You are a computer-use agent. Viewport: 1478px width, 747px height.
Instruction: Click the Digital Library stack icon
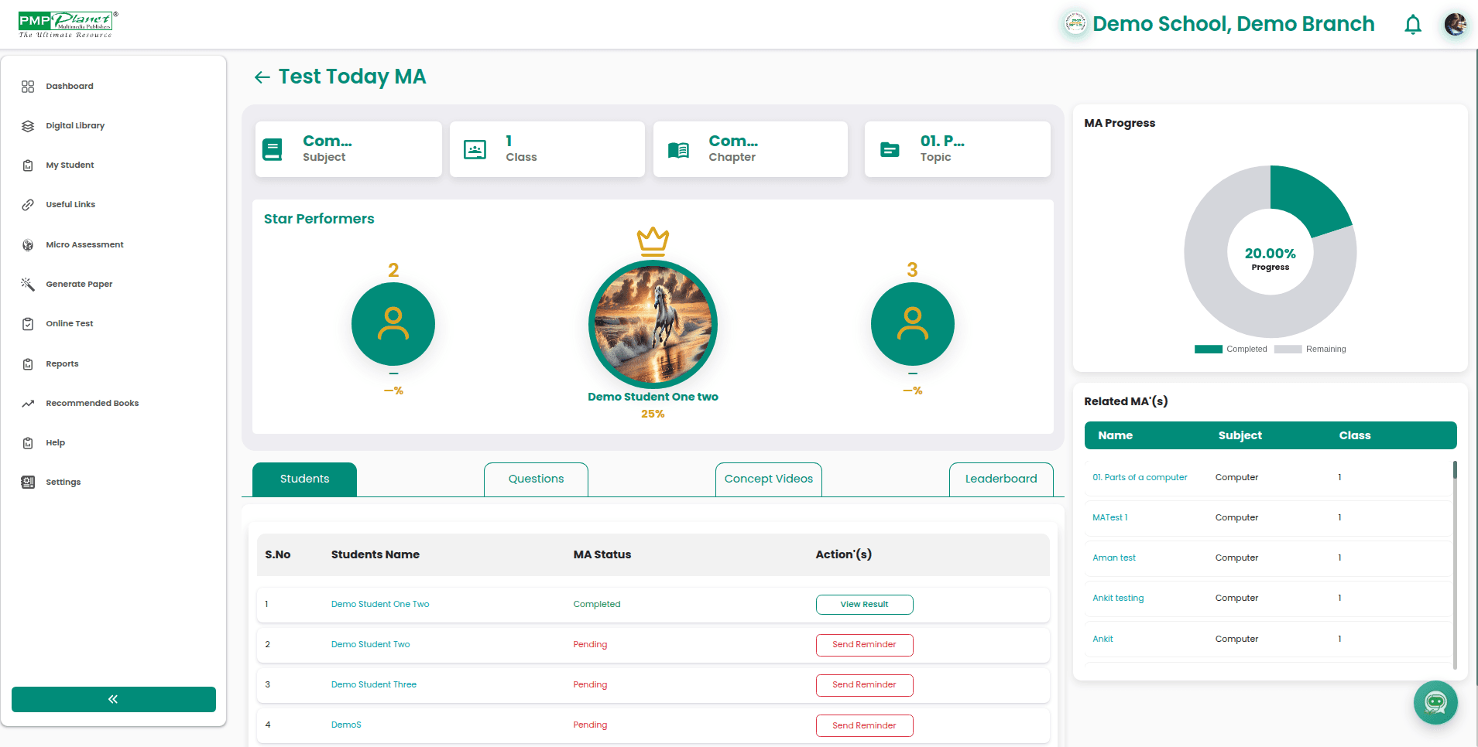point(28,126)
